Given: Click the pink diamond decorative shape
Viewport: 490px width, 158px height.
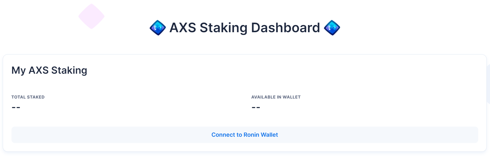Looking at the screenshot, I should [x=91, y=16].
